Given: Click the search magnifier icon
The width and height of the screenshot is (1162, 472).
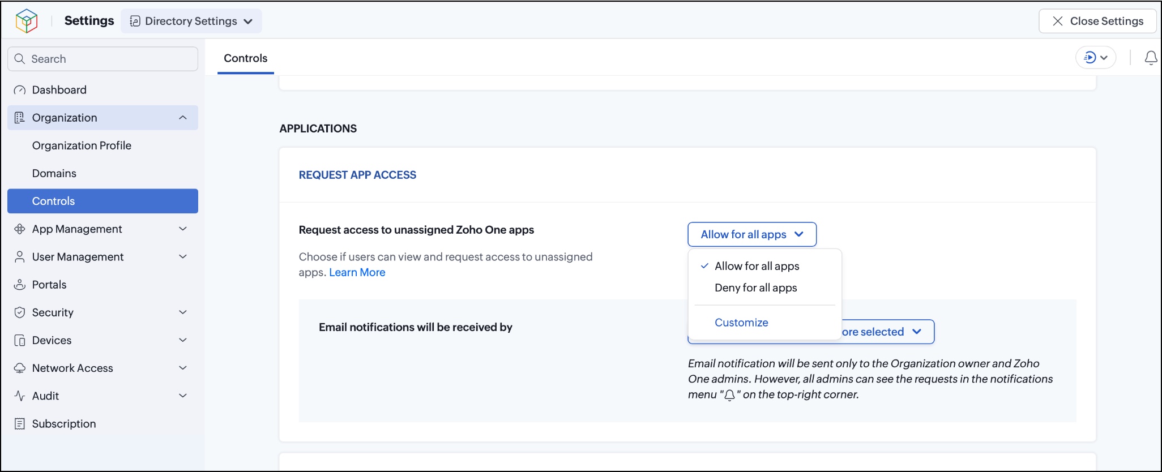Looking at the screenshot, I should [20, 59].
